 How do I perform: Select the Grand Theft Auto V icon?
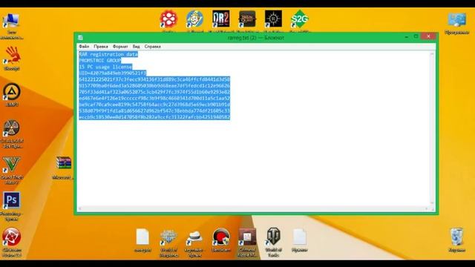click(x=12, y=165)
